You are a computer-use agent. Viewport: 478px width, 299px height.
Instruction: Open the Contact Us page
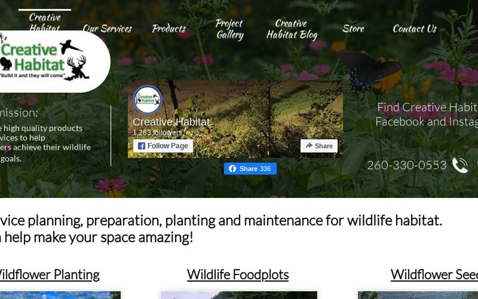pos(415,29)
